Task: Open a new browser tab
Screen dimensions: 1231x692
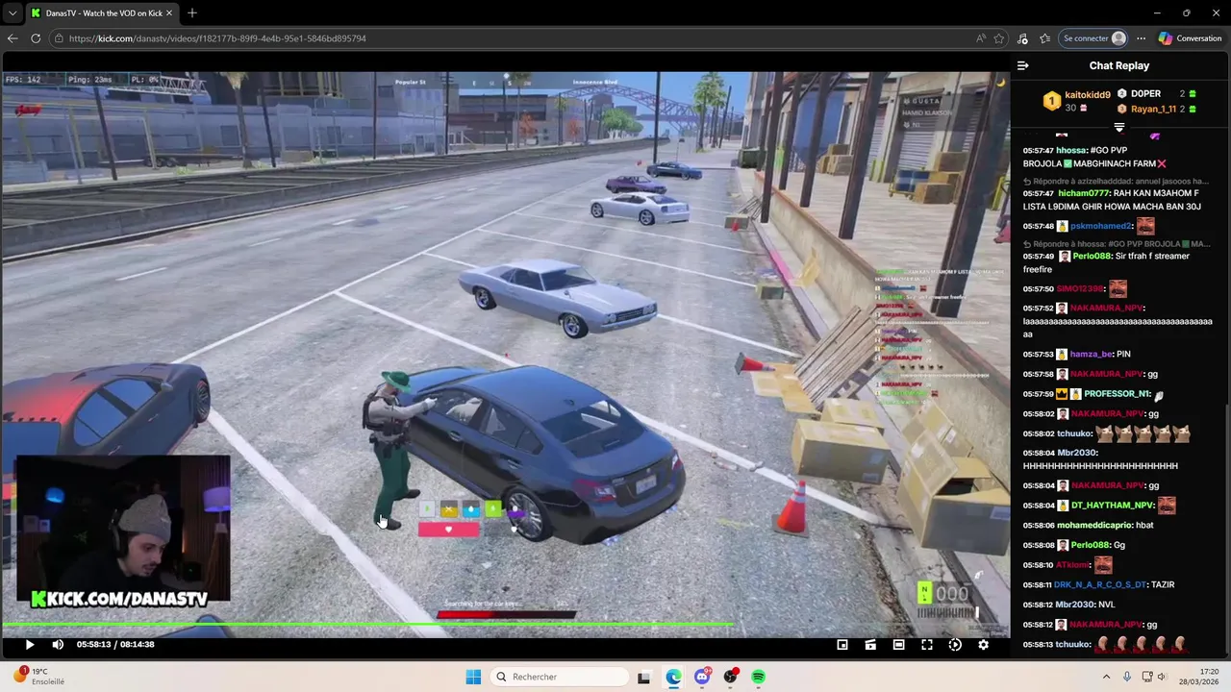Action: 192,12
